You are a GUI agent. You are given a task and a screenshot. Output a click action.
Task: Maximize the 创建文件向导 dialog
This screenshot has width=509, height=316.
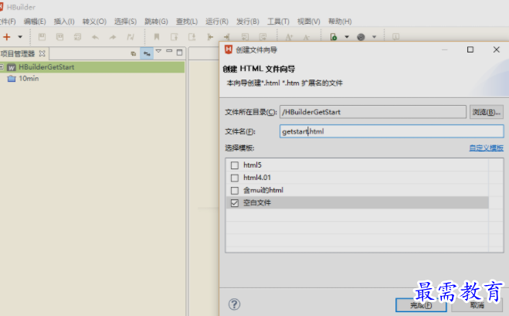point(470,49)
